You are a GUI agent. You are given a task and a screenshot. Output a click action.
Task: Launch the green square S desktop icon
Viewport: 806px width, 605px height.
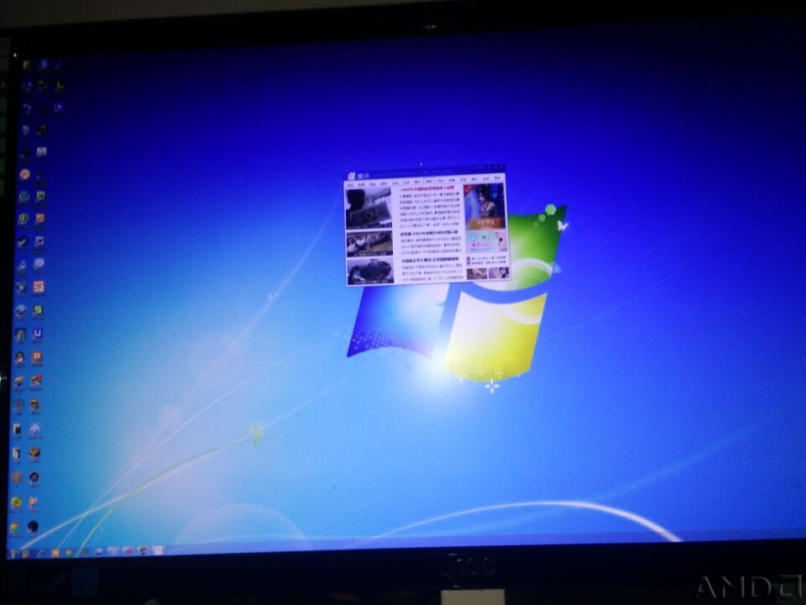pyautogui.click(x=38, y=310)
